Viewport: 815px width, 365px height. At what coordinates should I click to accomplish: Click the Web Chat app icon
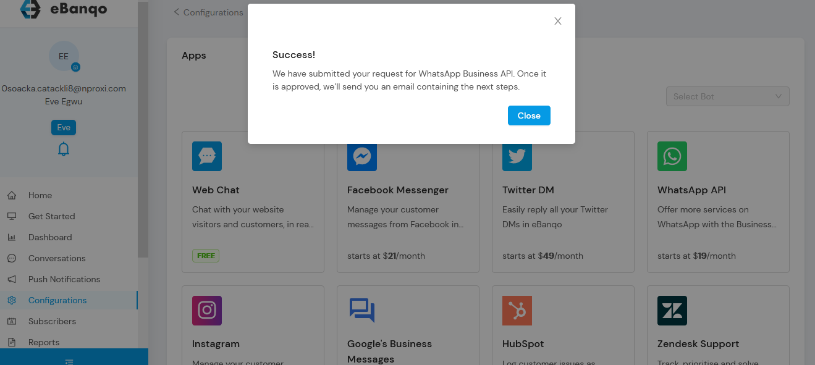207,156
